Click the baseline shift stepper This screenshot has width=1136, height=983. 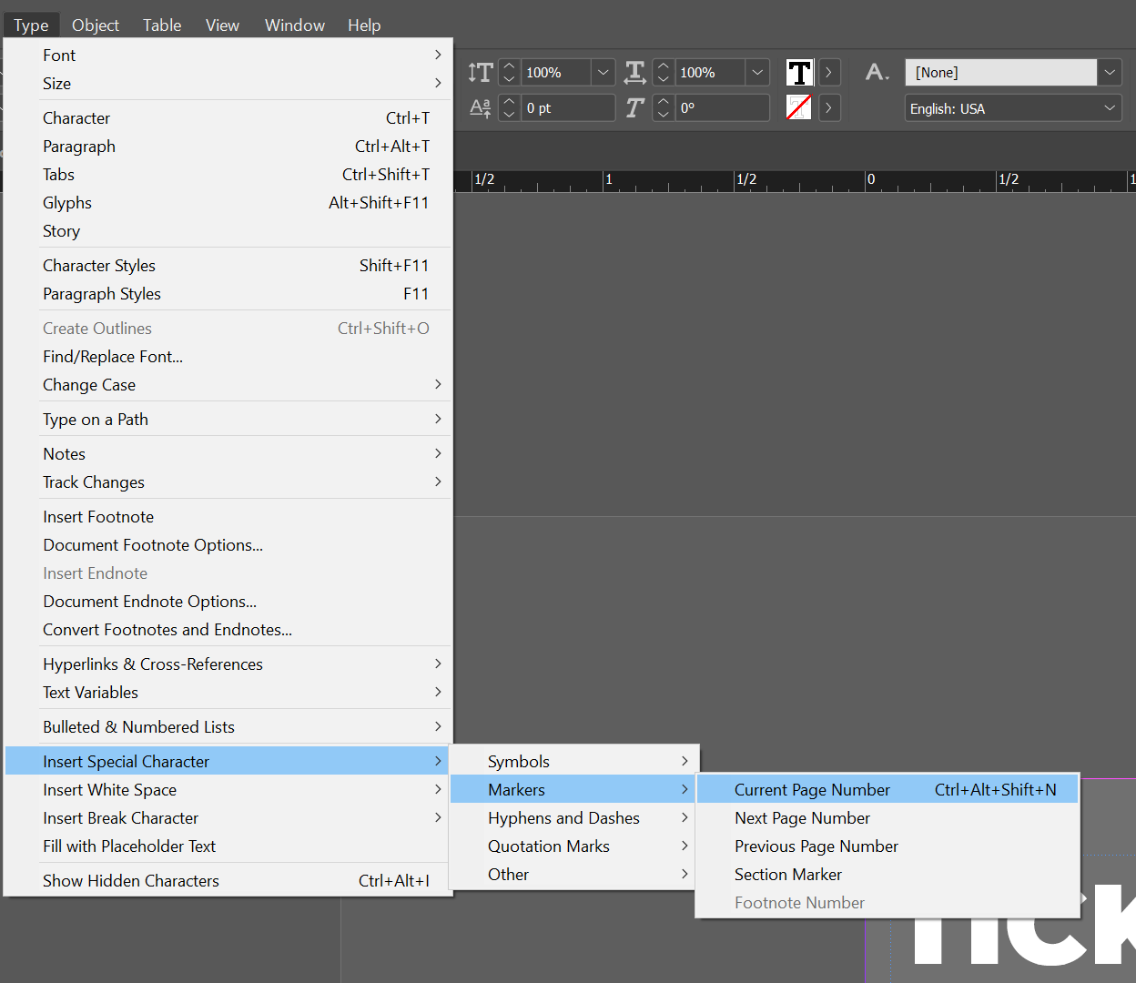510,107
